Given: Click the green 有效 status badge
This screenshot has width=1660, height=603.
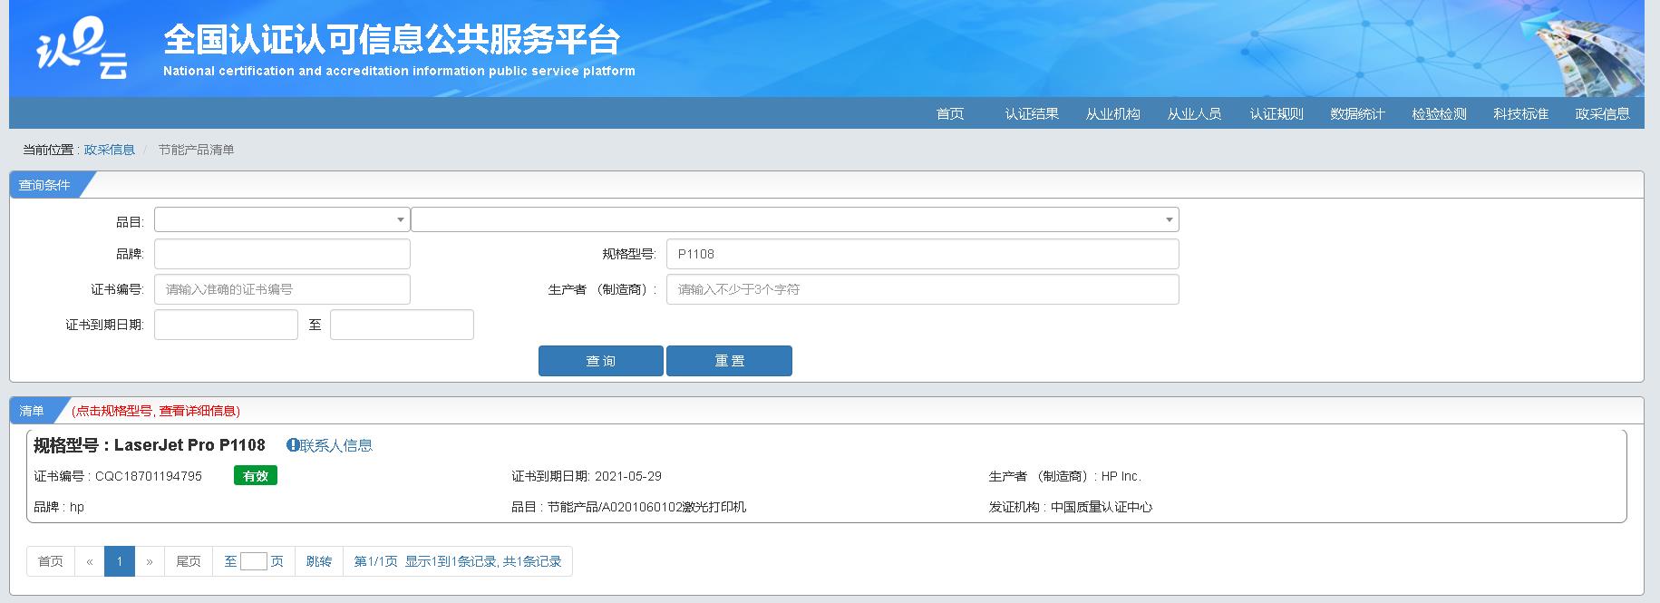Looking at the screenshot, I should pos(256,476).
